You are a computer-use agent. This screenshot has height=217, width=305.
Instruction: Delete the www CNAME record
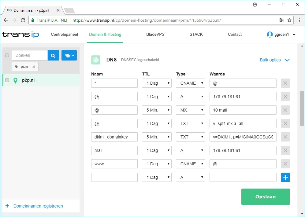(285, 164)
